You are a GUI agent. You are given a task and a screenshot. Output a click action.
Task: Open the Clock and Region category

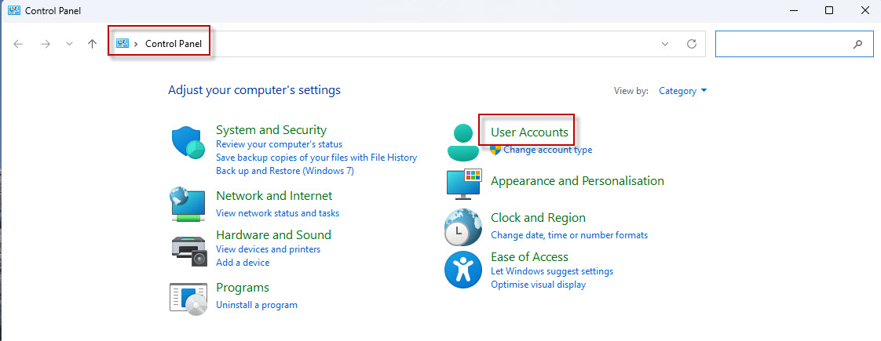pyautogui.click(x=539, y=218)
